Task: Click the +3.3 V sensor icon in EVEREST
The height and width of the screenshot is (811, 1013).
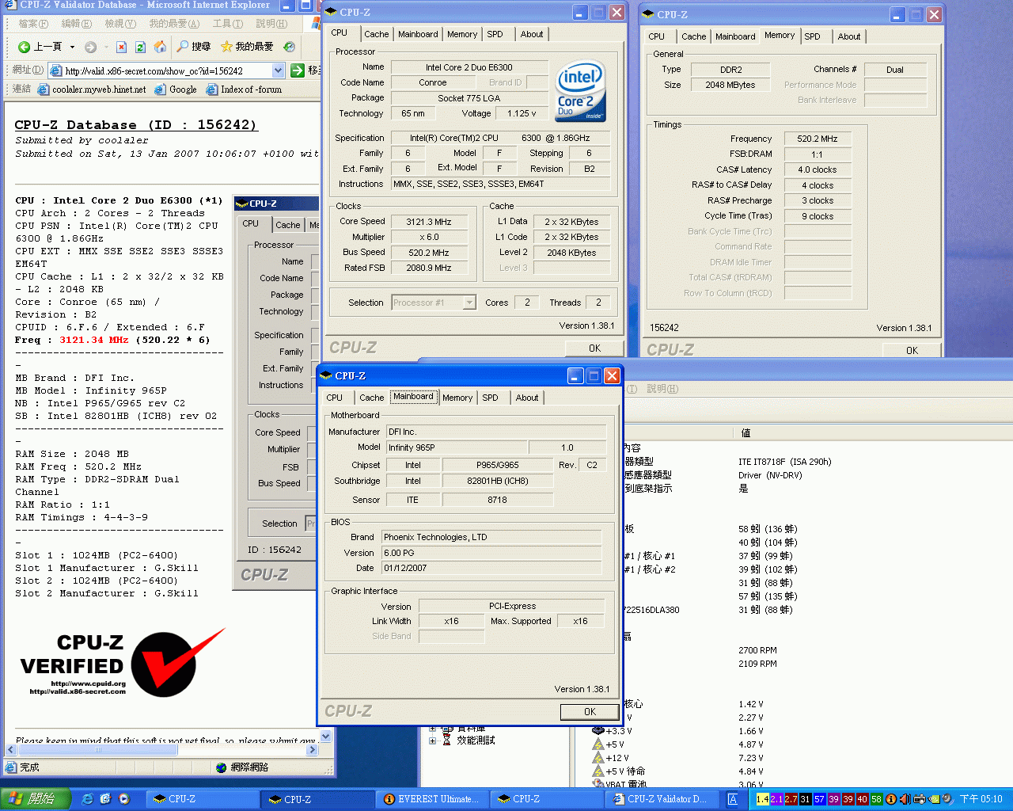Action: pyautogui.click(x=598, y=731)
